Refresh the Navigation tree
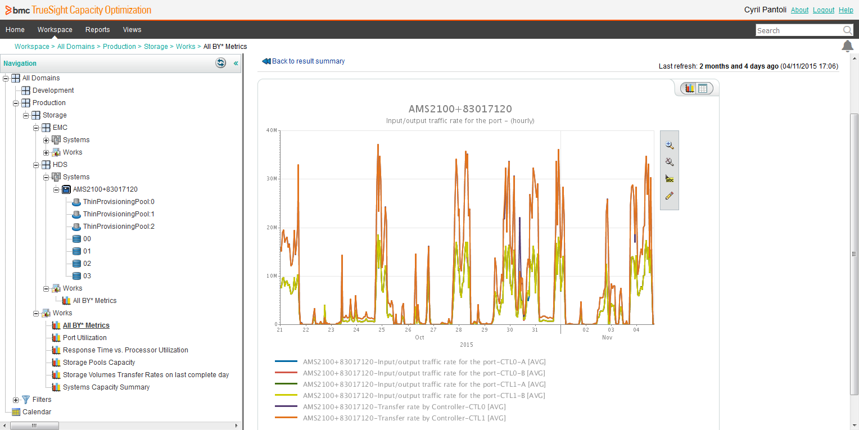This screenshot has width=859, height=430. tap(221, 63)
